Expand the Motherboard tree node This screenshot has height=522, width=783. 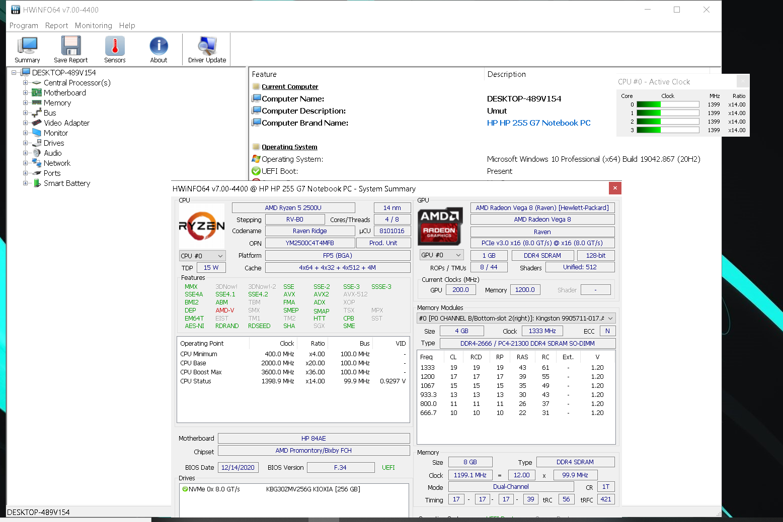tap(25, 93)
